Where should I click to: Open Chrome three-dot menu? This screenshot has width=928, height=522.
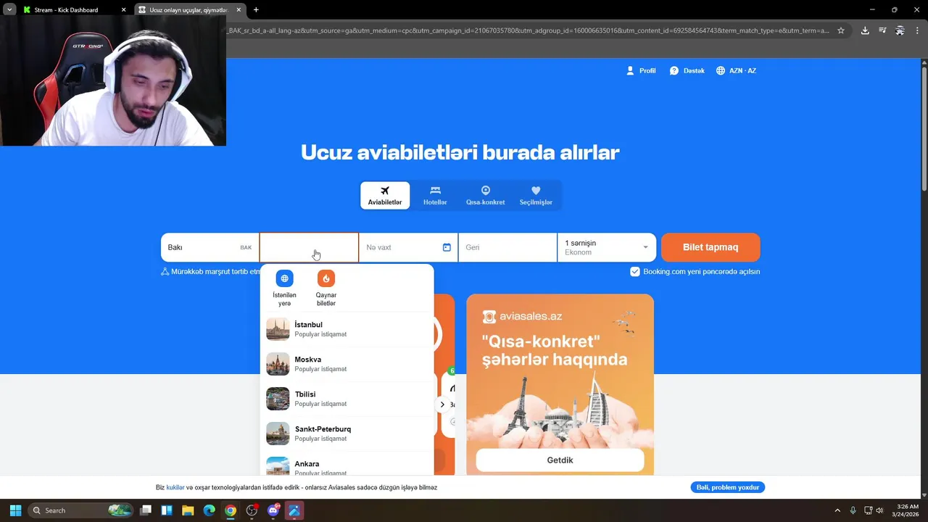pos(917,30)
